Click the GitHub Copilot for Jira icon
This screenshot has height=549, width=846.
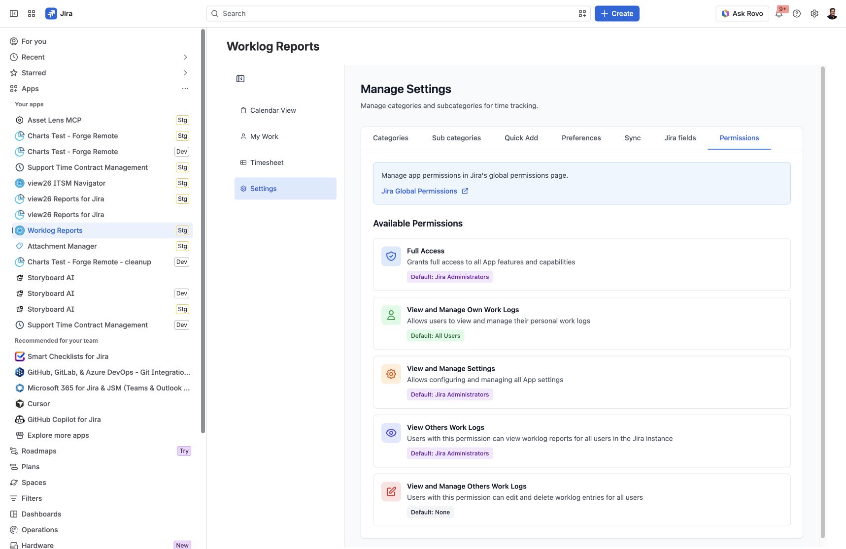click(x=20, y=420)
